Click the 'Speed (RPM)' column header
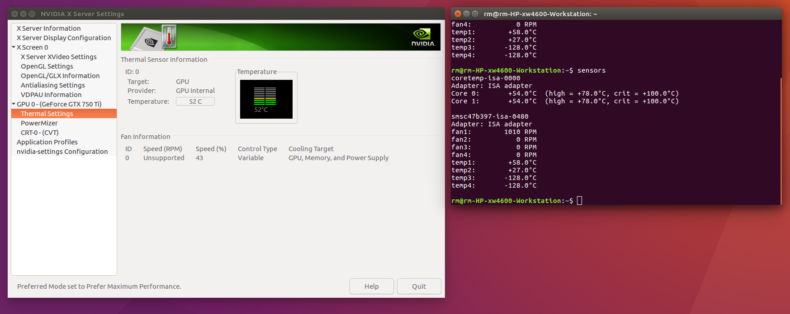 (x=163, y=149)
